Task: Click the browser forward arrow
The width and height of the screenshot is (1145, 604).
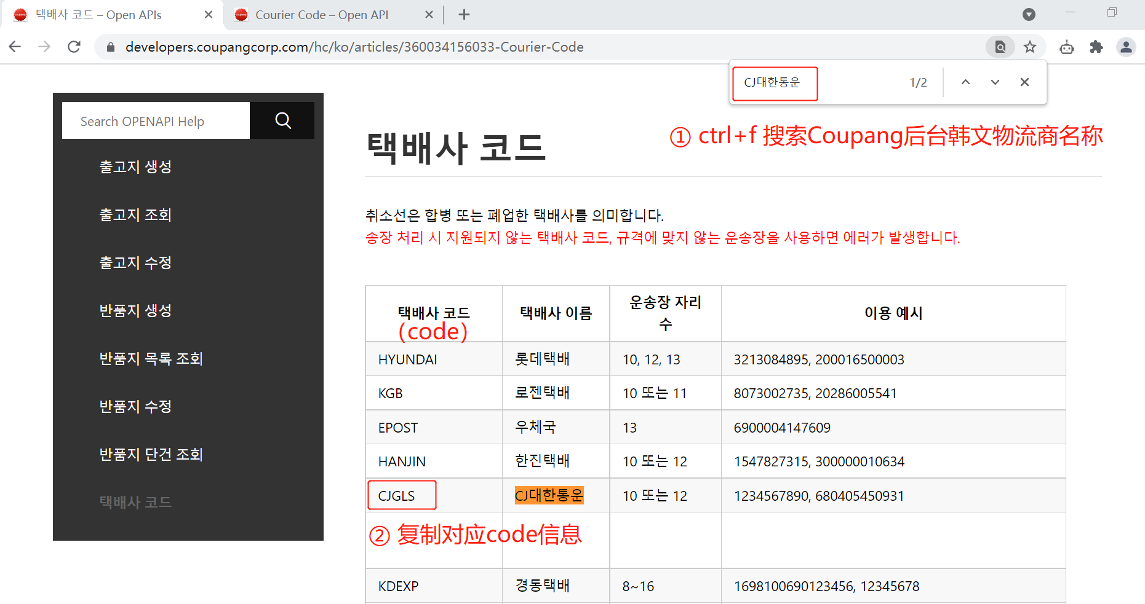Action: (x=44, y=47)
